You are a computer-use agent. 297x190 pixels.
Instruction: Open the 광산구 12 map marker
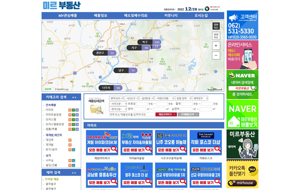(x=104, y=53)
